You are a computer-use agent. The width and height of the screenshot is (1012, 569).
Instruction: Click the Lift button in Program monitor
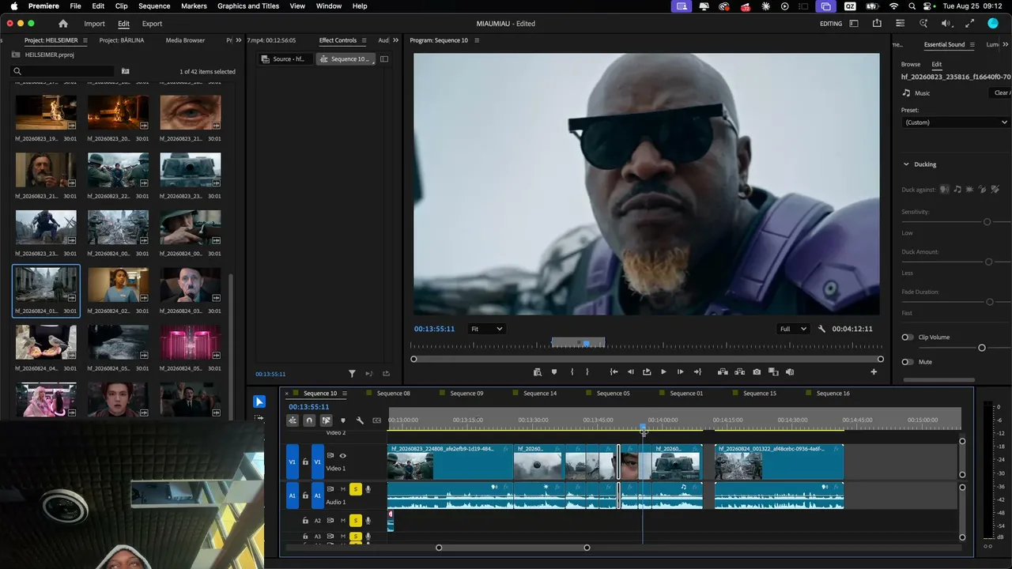(723, 371)
